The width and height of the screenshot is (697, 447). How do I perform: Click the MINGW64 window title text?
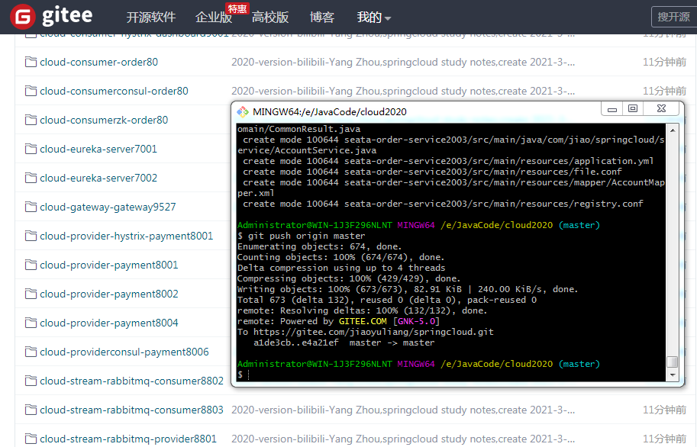click(329, 112)
